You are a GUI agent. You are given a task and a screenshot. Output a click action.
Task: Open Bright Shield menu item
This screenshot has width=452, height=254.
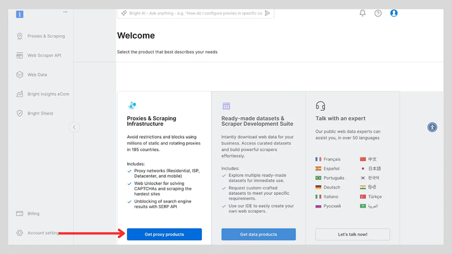(41, 113)
